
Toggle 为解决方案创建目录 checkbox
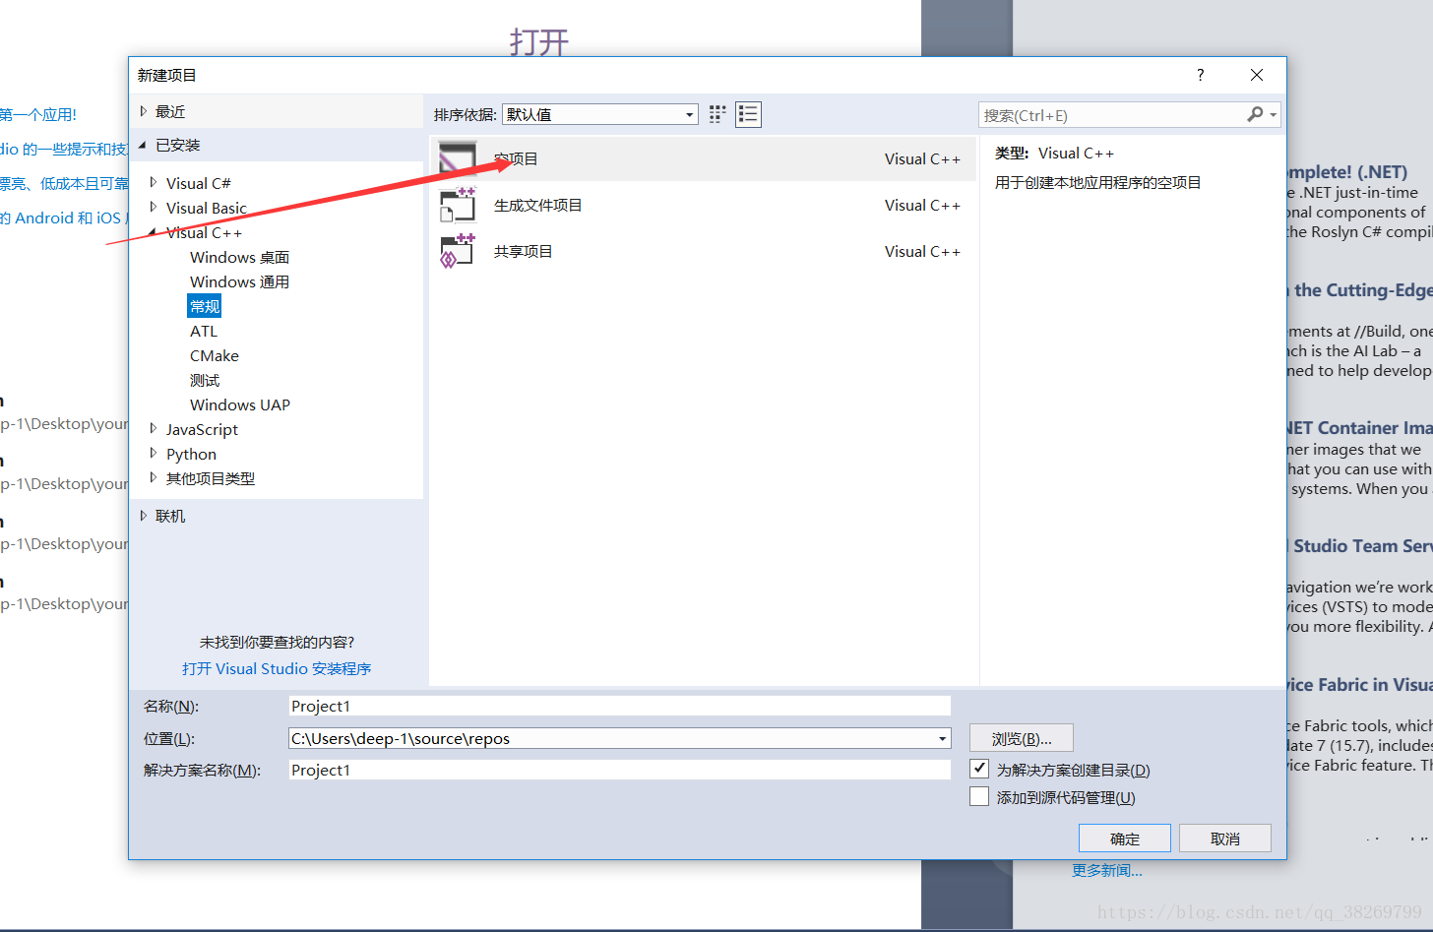pyautogui.click(x=979, y=769)
